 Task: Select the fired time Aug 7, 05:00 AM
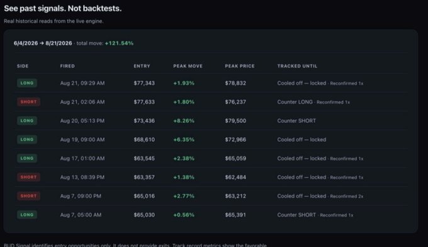81,215
